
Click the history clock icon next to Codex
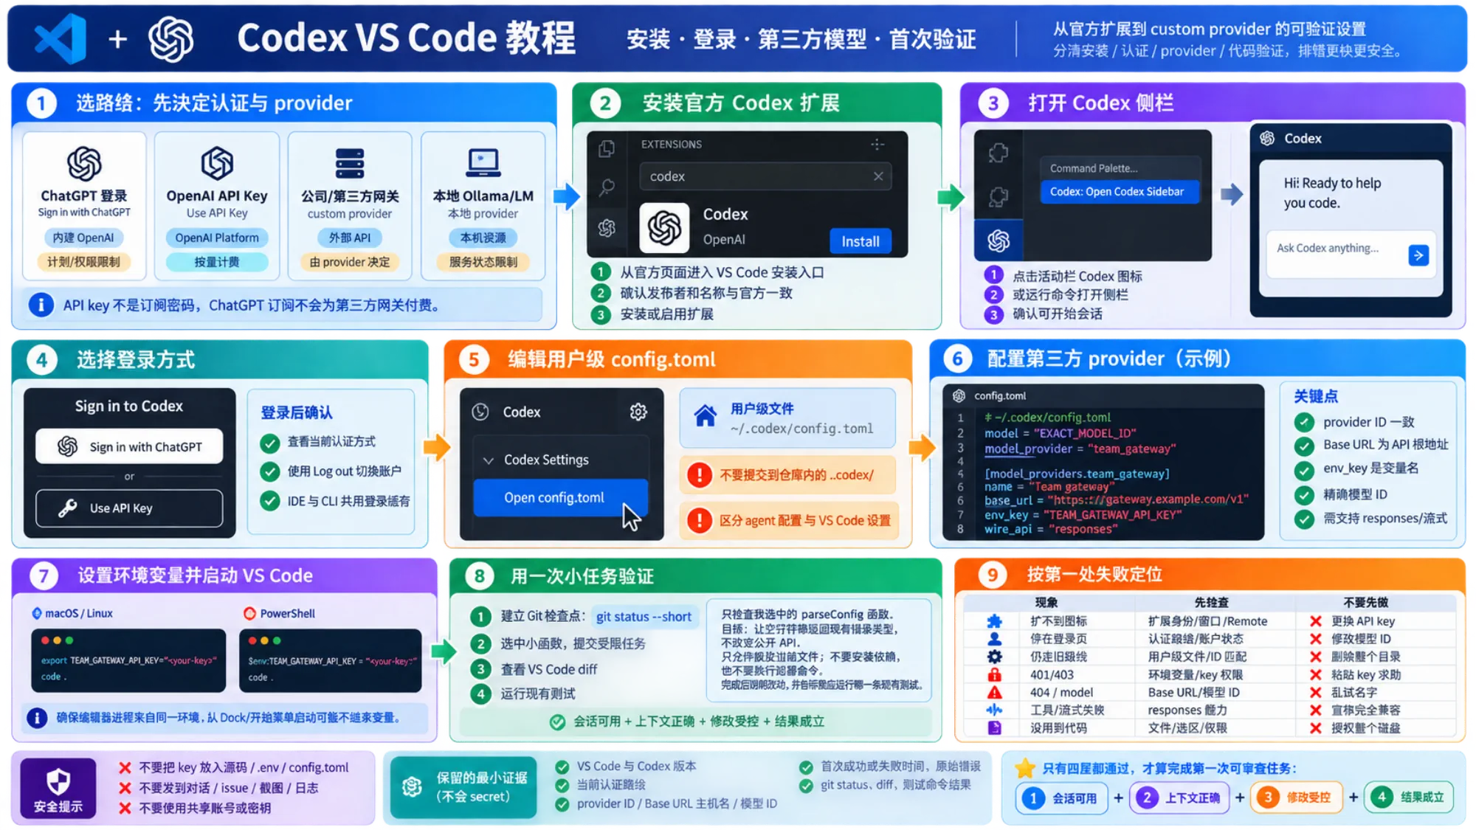[x=480, y=412]
